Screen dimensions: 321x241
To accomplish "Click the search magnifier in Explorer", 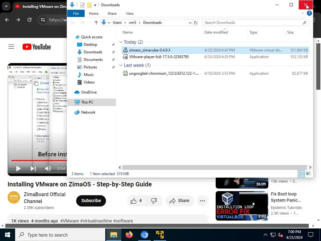I will point(304,23).
